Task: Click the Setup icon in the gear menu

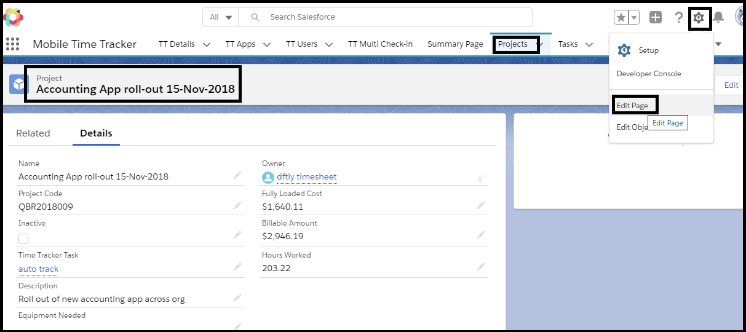Action: 624,50
